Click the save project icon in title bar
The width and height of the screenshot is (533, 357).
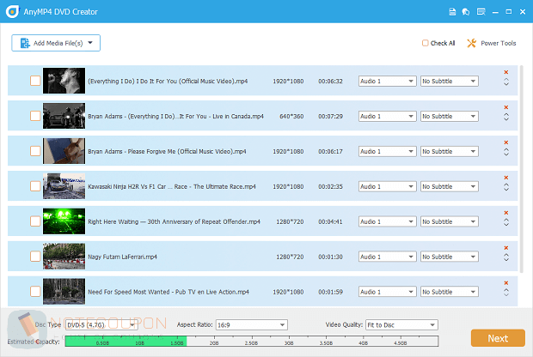[452, 12]
